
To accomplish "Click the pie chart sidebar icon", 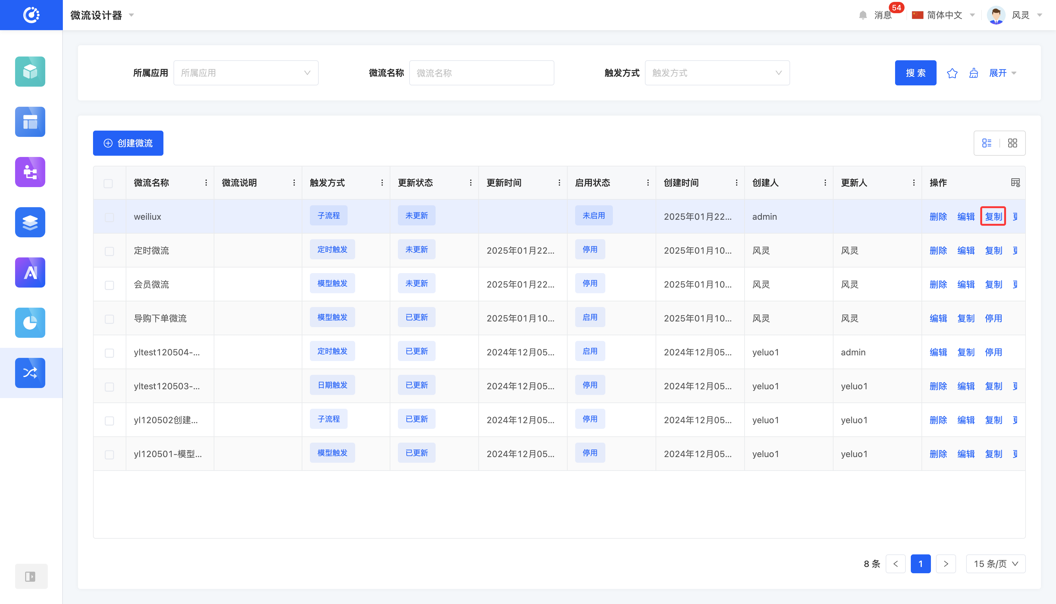I will pyautogui.click(x=30, y=322).
